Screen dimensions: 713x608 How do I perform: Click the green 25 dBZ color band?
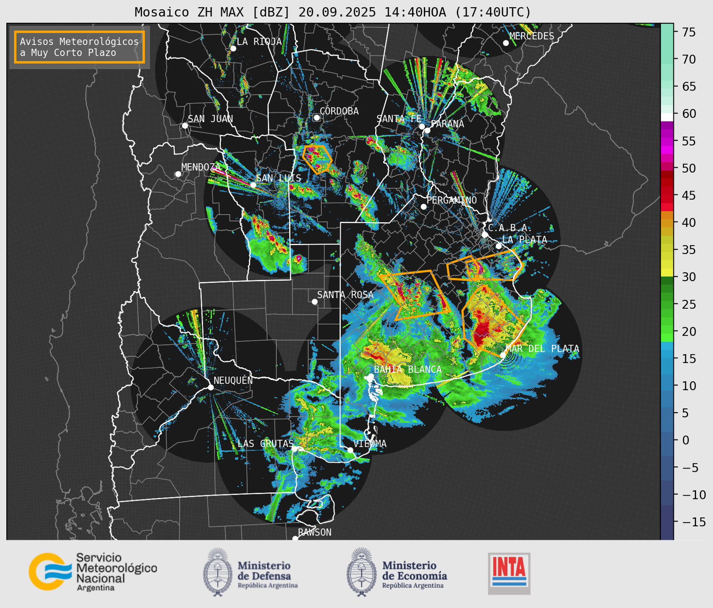[x=667, y=304]
